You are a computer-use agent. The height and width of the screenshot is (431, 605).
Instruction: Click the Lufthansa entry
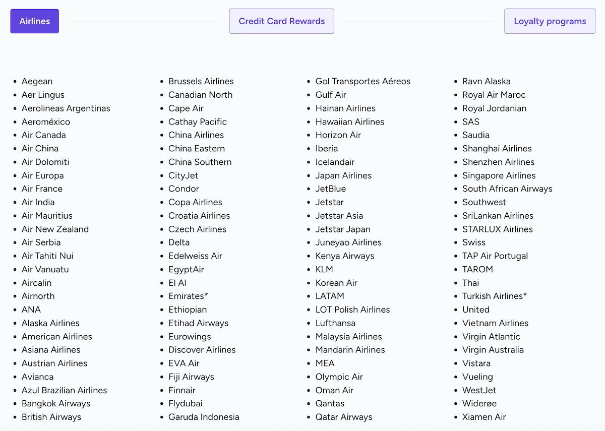pos(335,323)
